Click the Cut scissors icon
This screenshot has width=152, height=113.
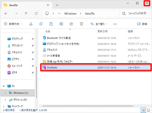click(x=31, y=24)
